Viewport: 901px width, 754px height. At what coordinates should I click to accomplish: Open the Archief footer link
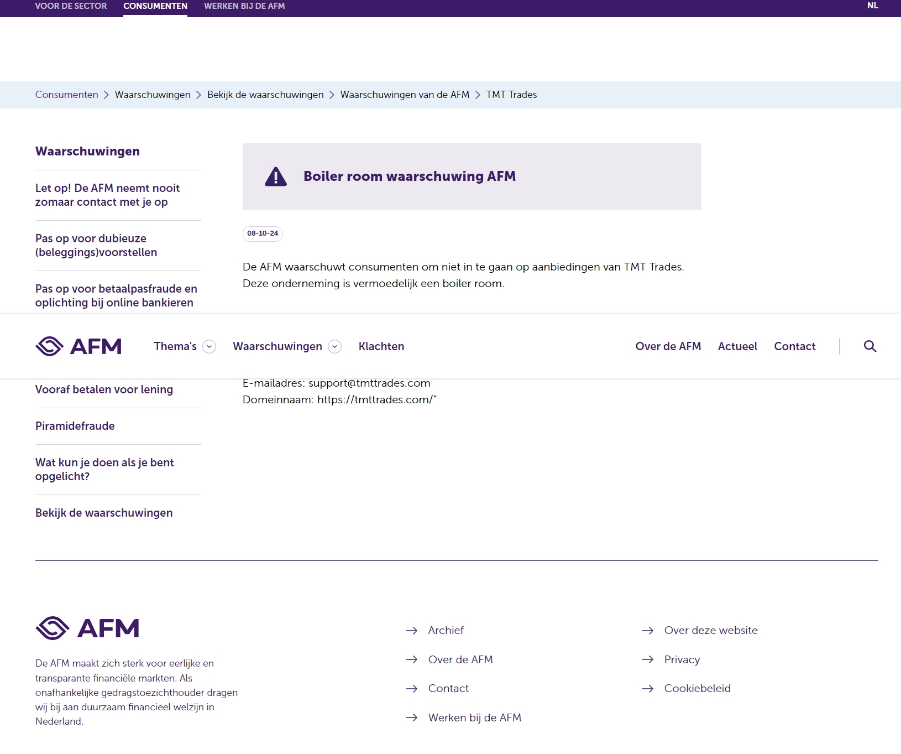point(446,631)
